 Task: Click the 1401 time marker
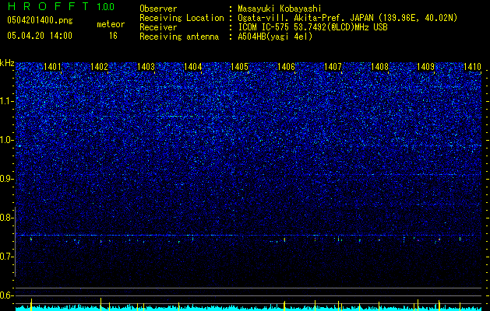click(x=52, y=66)
